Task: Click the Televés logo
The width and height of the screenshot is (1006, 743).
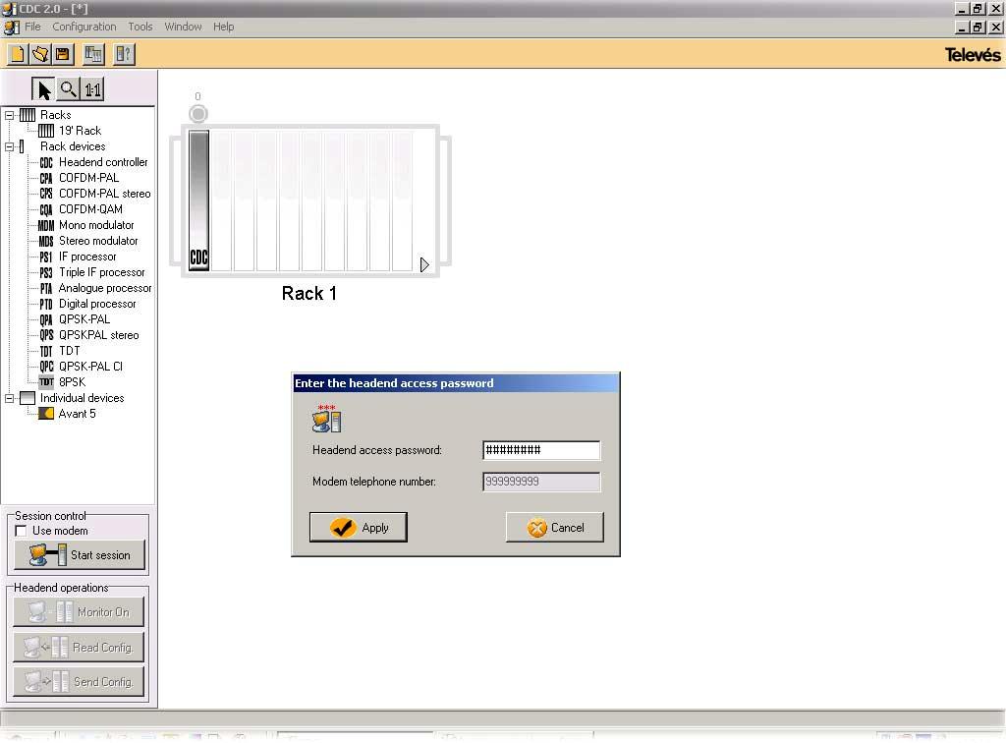Action: point(972,54)
